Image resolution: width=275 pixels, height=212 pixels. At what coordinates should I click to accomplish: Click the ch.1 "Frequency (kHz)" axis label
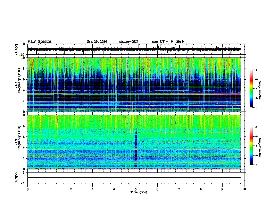click(19, 81)
